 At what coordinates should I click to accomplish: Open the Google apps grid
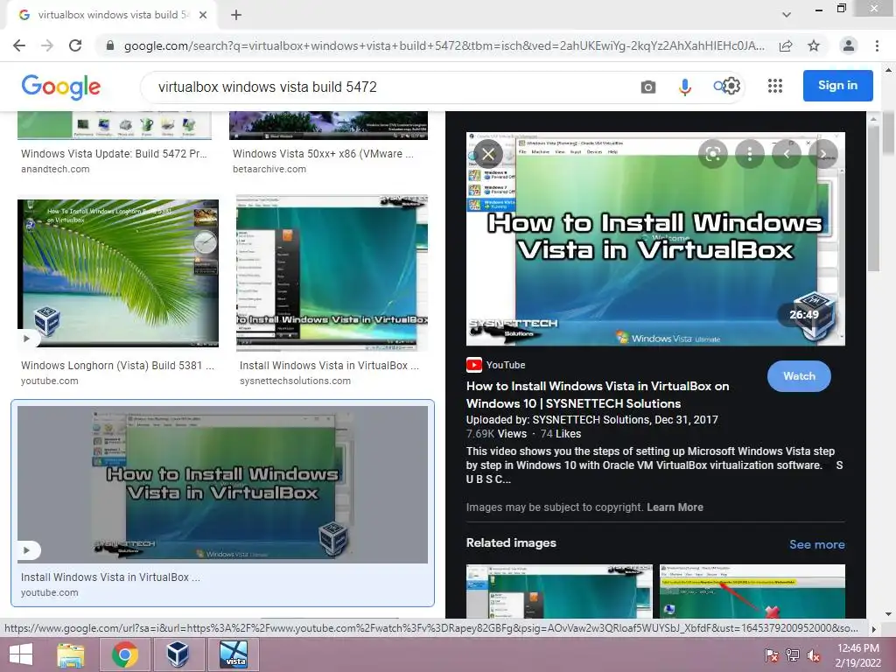pyautogui.click(x=775, y=86)
